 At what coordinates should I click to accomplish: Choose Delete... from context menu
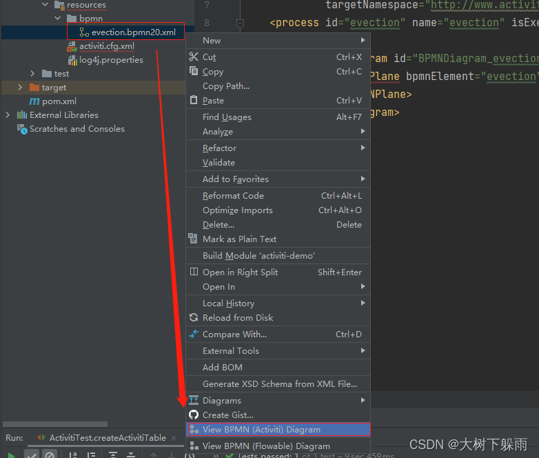tap(278, 224)
